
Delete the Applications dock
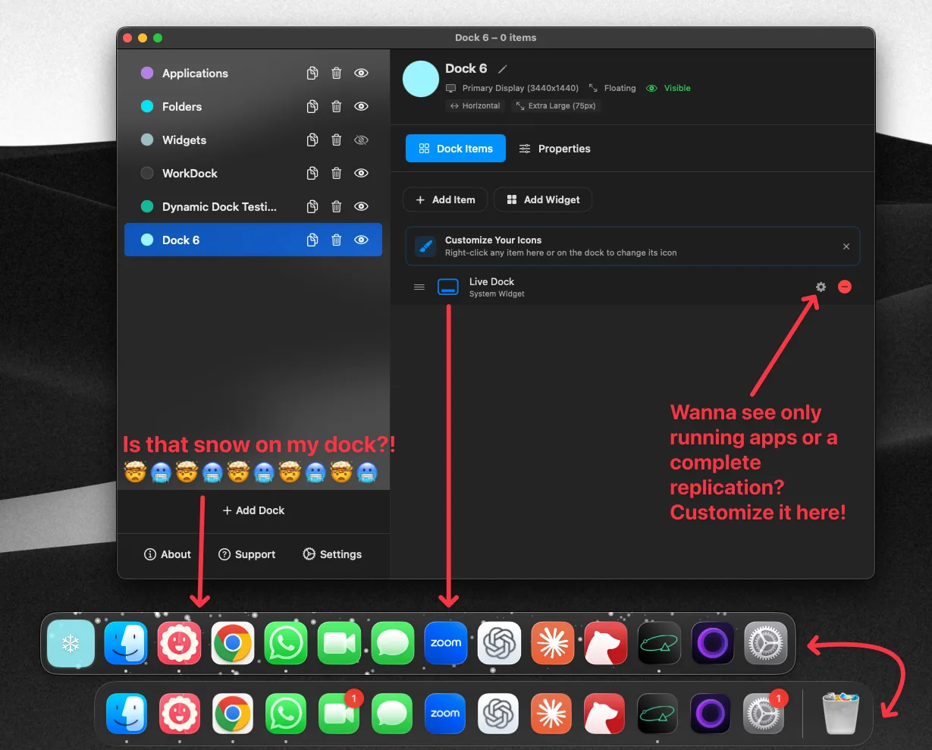pos(336,74)
